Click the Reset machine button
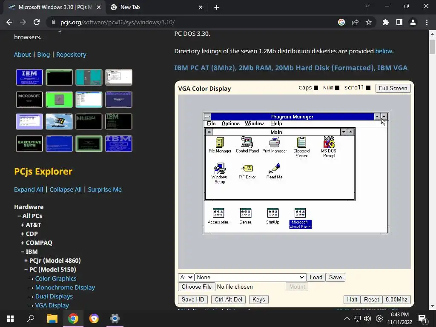This screenshot has width=436, height=327. 371,299
